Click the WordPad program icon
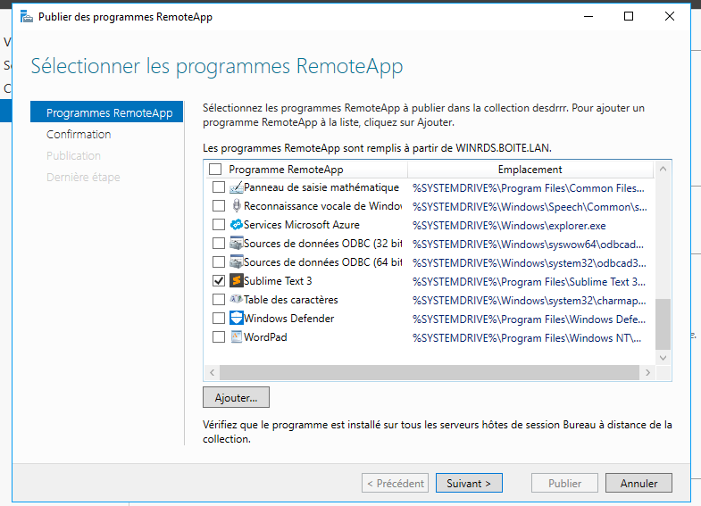Screen dimensions: 701x506 coord(237,337)
